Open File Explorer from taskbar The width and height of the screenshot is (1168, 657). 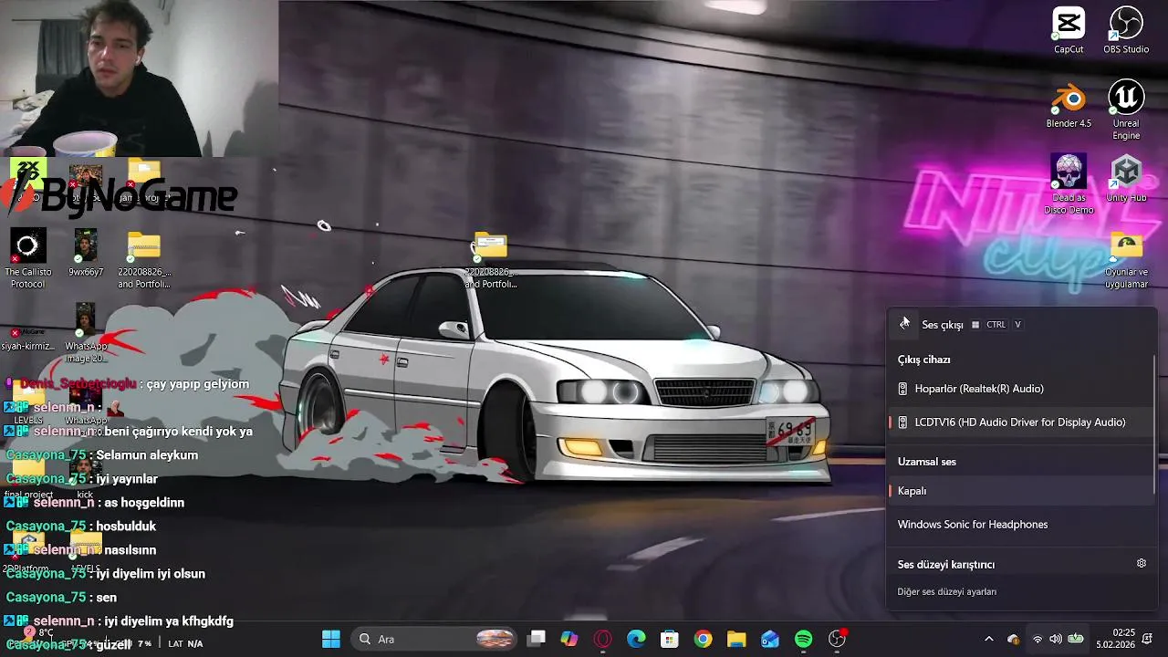coord(736,639)
